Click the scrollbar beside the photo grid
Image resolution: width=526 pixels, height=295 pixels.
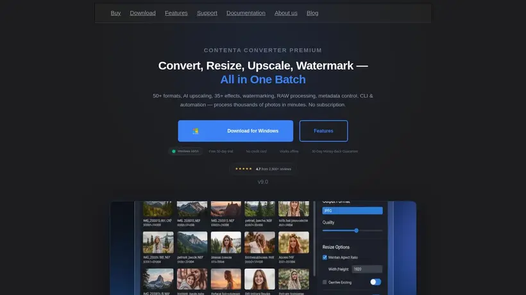click(314, 239)
